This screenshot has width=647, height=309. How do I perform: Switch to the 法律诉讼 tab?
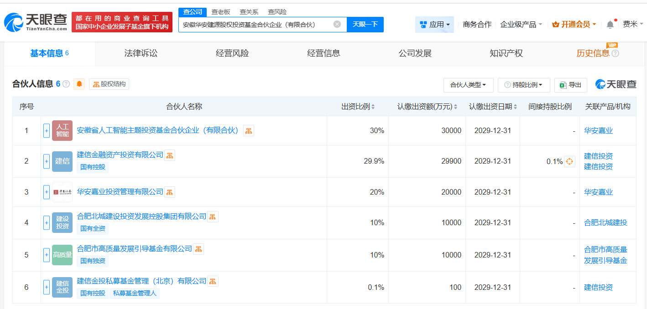tap(141, 54)
